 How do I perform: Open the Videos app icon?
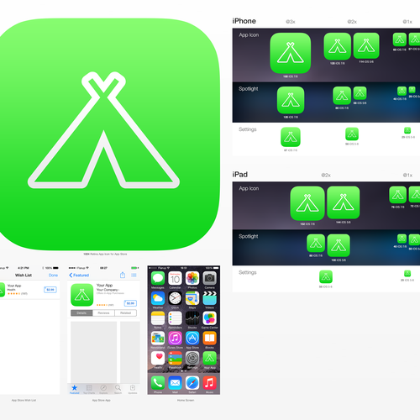pos(209,298)
